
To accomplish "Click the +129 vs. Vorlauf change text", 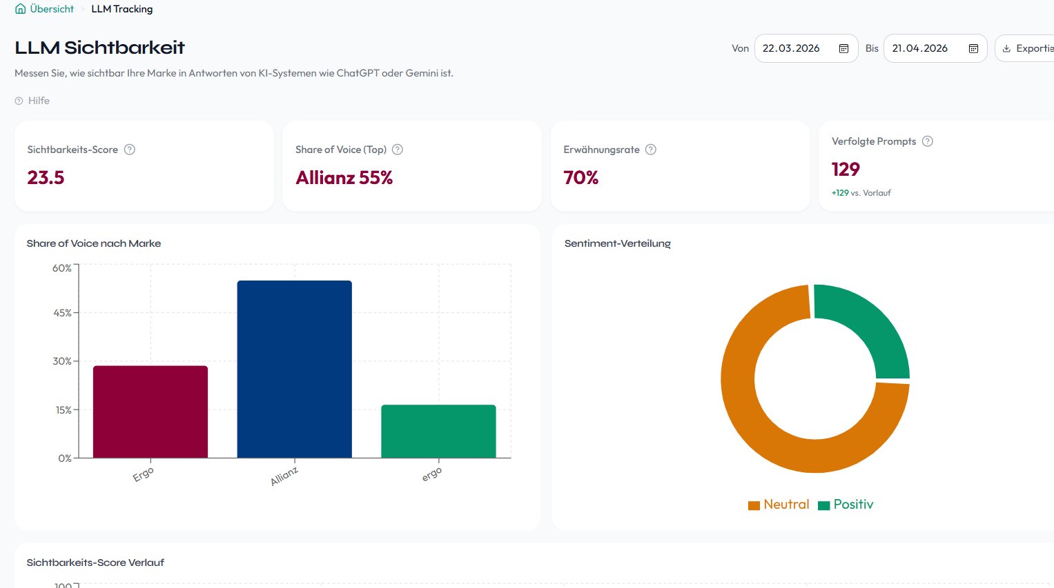I will (861, 193).
